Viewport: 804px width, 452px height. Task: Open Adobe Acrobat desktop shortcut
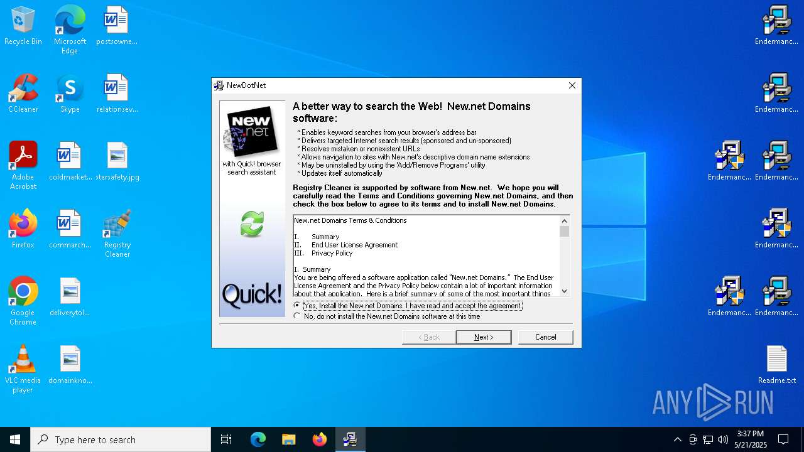point(23,166)
